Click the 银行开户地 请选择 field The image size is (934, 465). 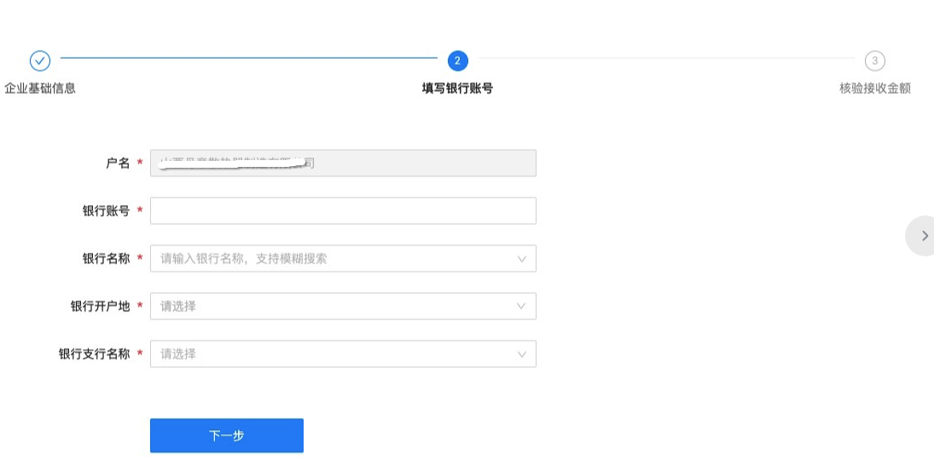[x=333, y=307]
